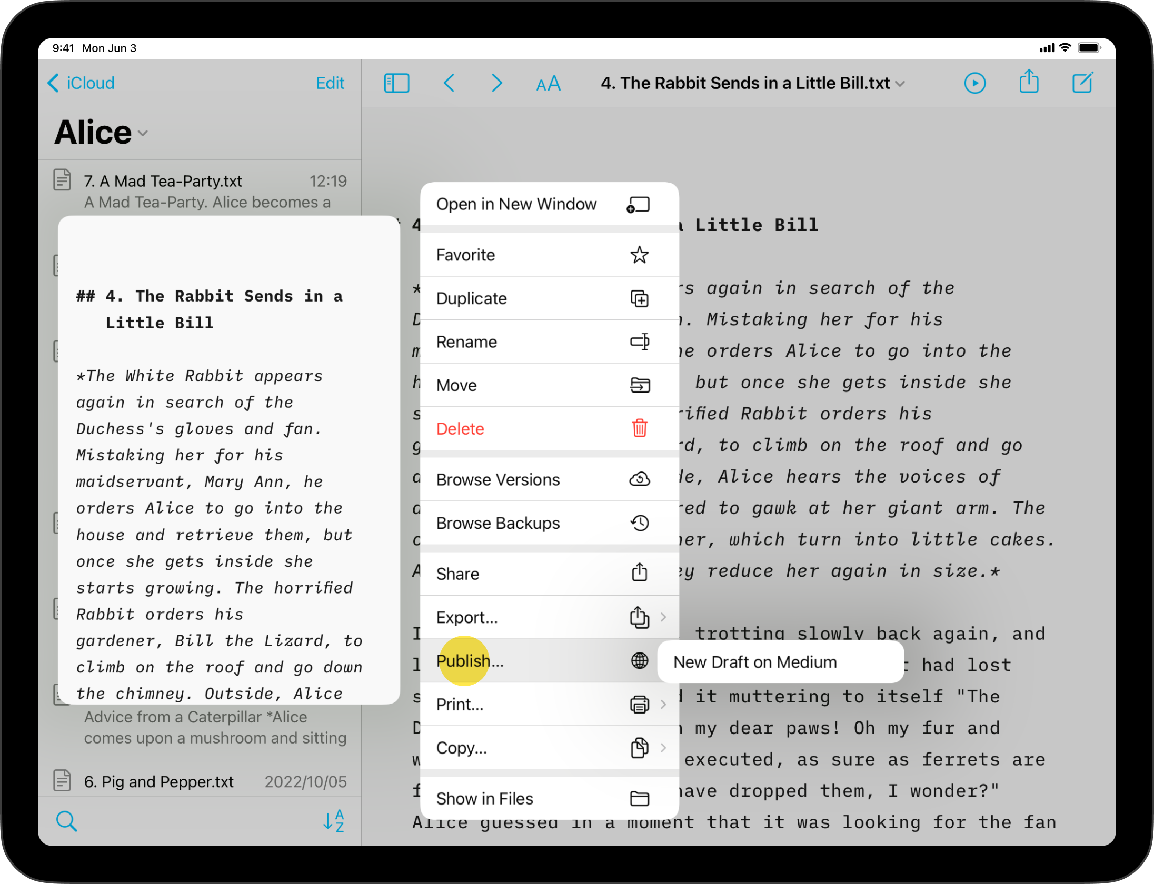The image size is (1154, 884).
Task: Go to previous document arrow
Action: 449,83
